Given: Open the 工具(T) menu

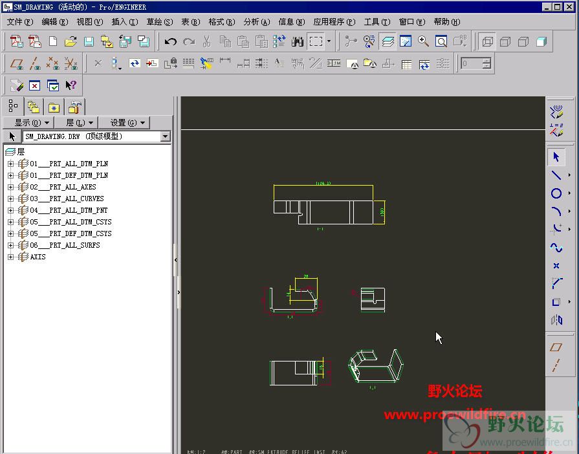Looking at the screenshot, I should point(377,22).
